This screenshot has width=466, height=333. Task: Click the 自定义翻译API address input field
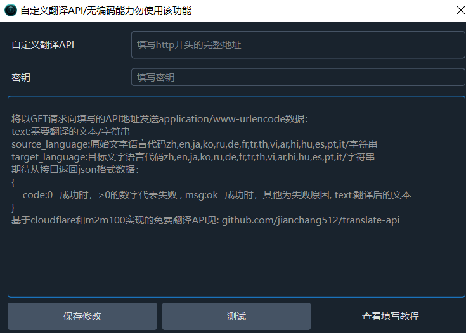click(298, 45)
